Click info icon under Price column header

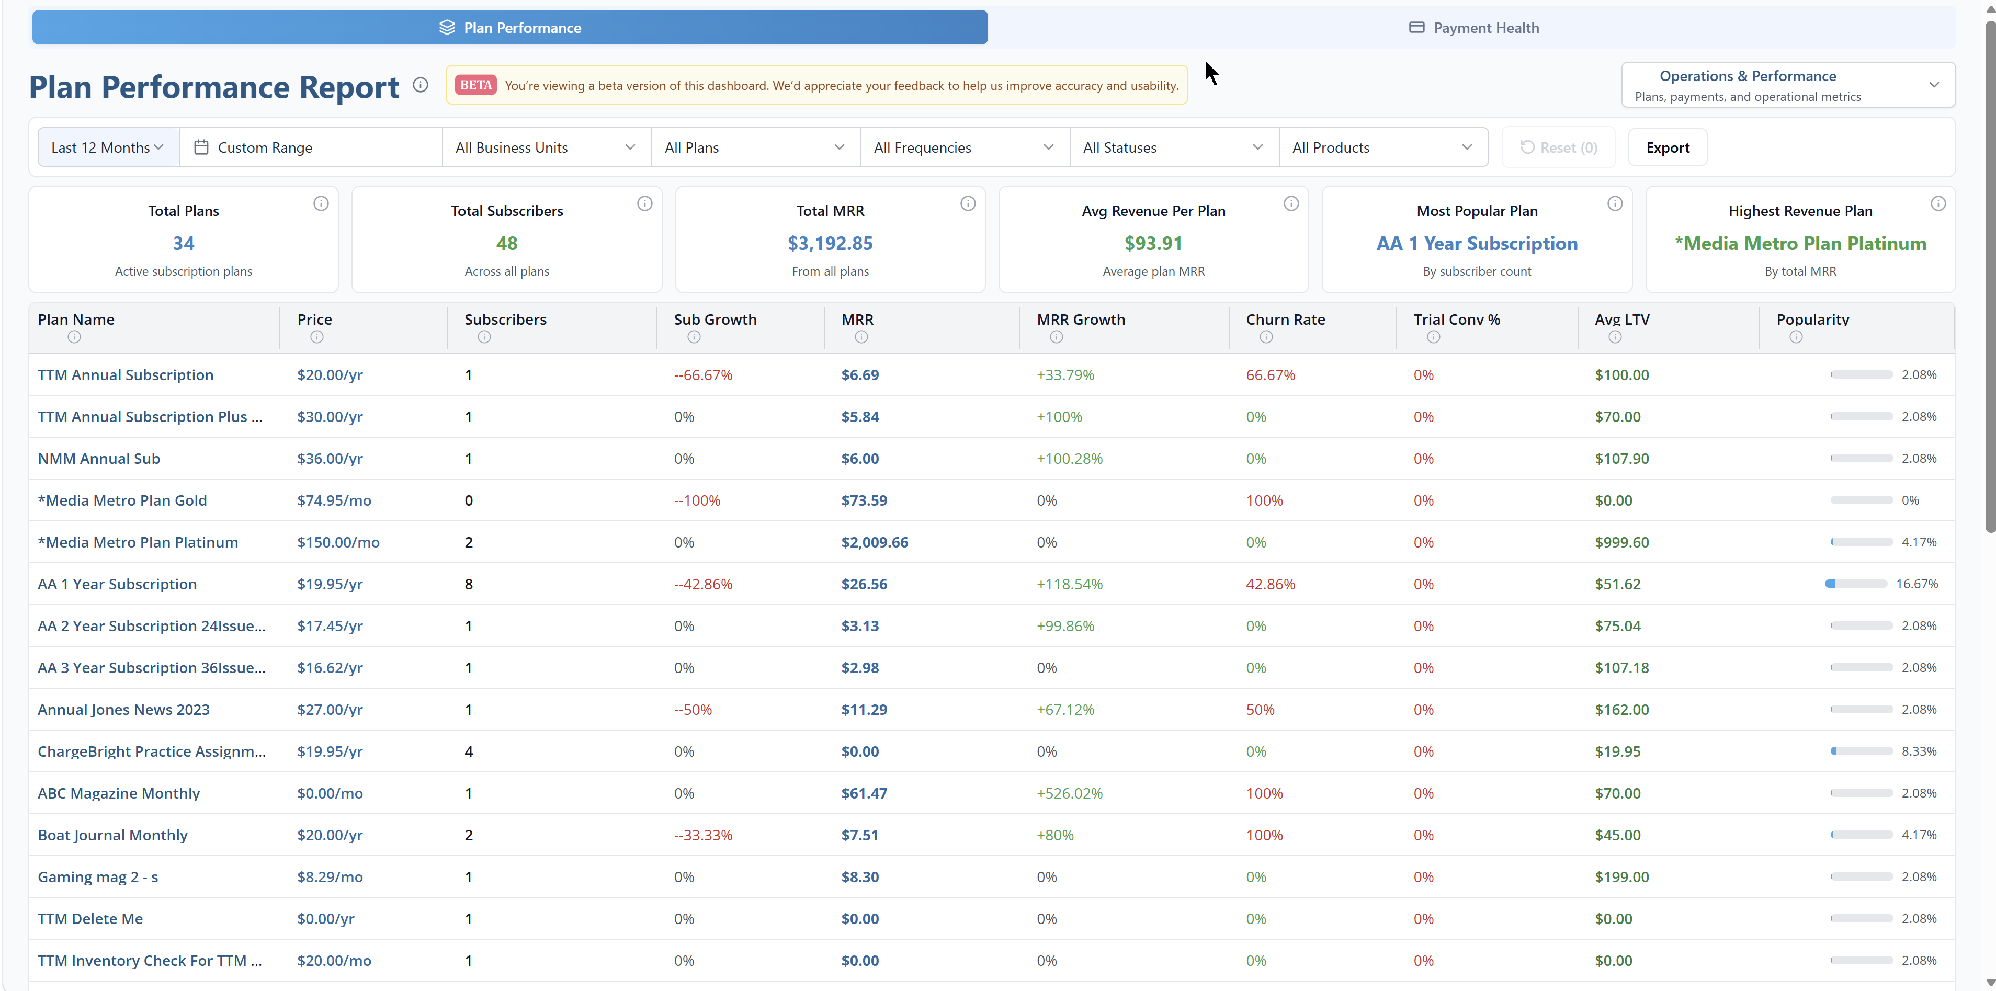coord(317,336)
